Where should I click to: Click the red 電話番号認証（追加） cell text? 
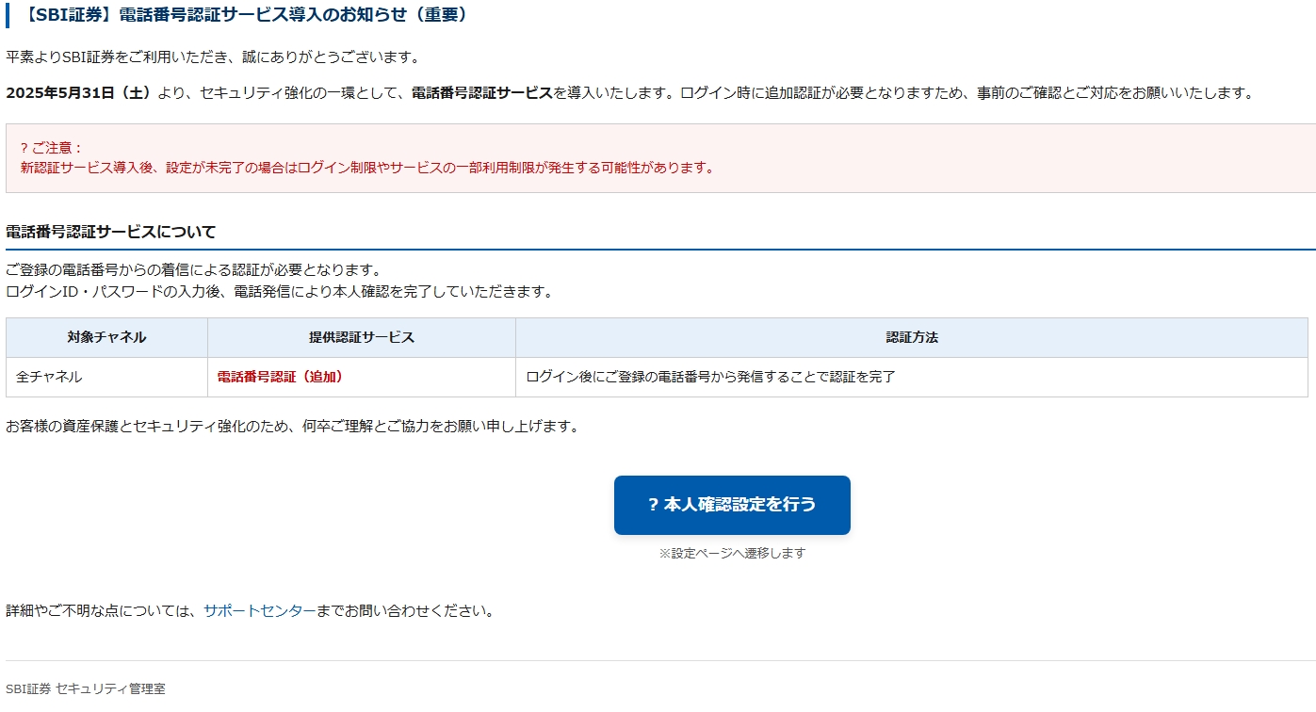click(x=280, y=377)
